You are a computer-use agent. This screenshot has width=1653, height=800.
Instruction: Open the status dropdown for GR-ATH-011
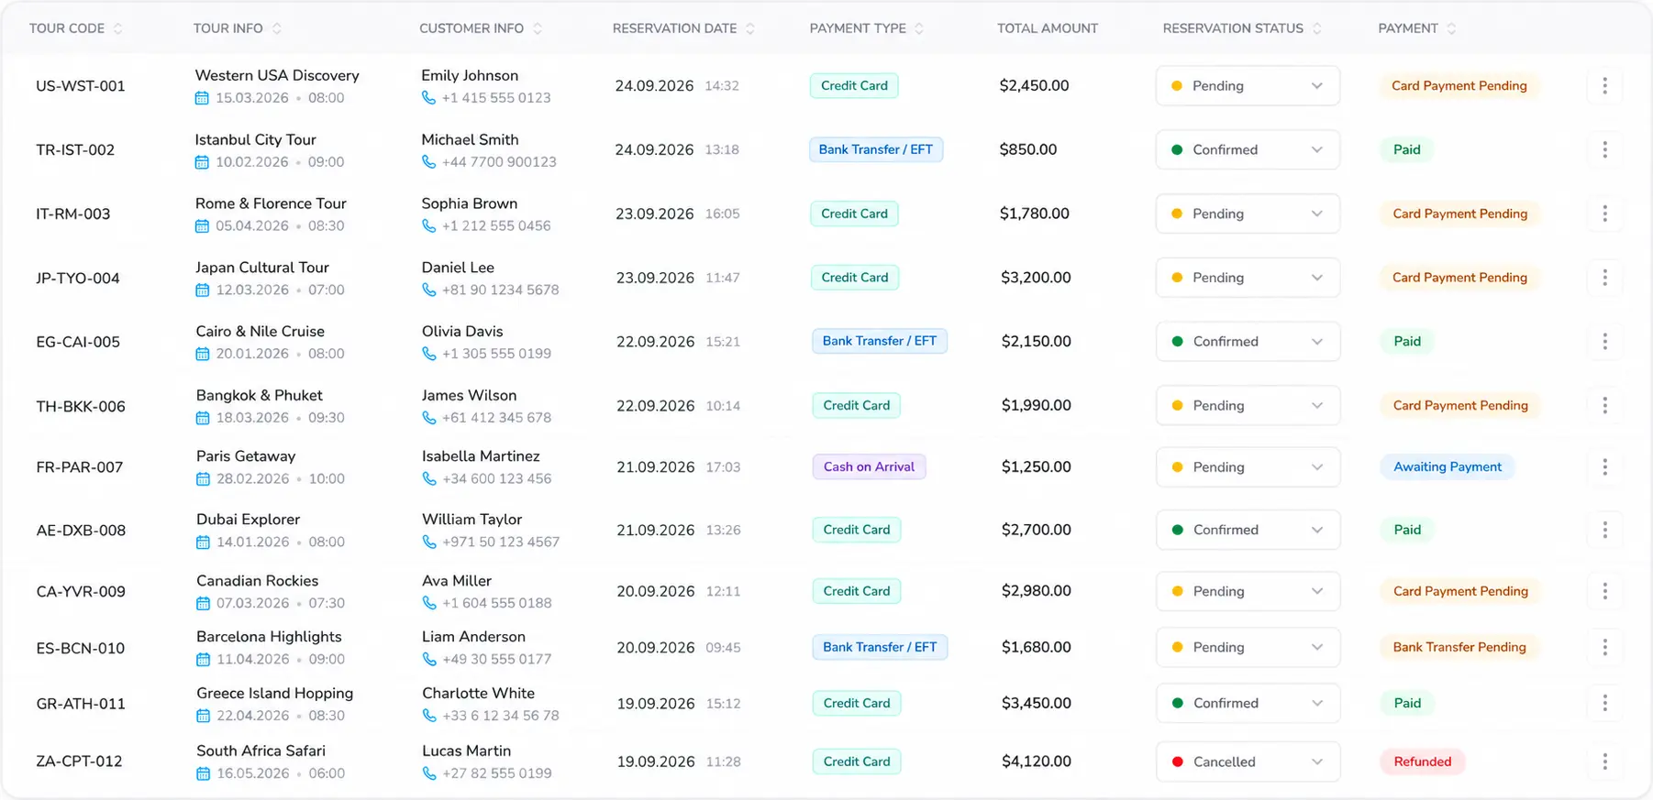[1248, 703]
